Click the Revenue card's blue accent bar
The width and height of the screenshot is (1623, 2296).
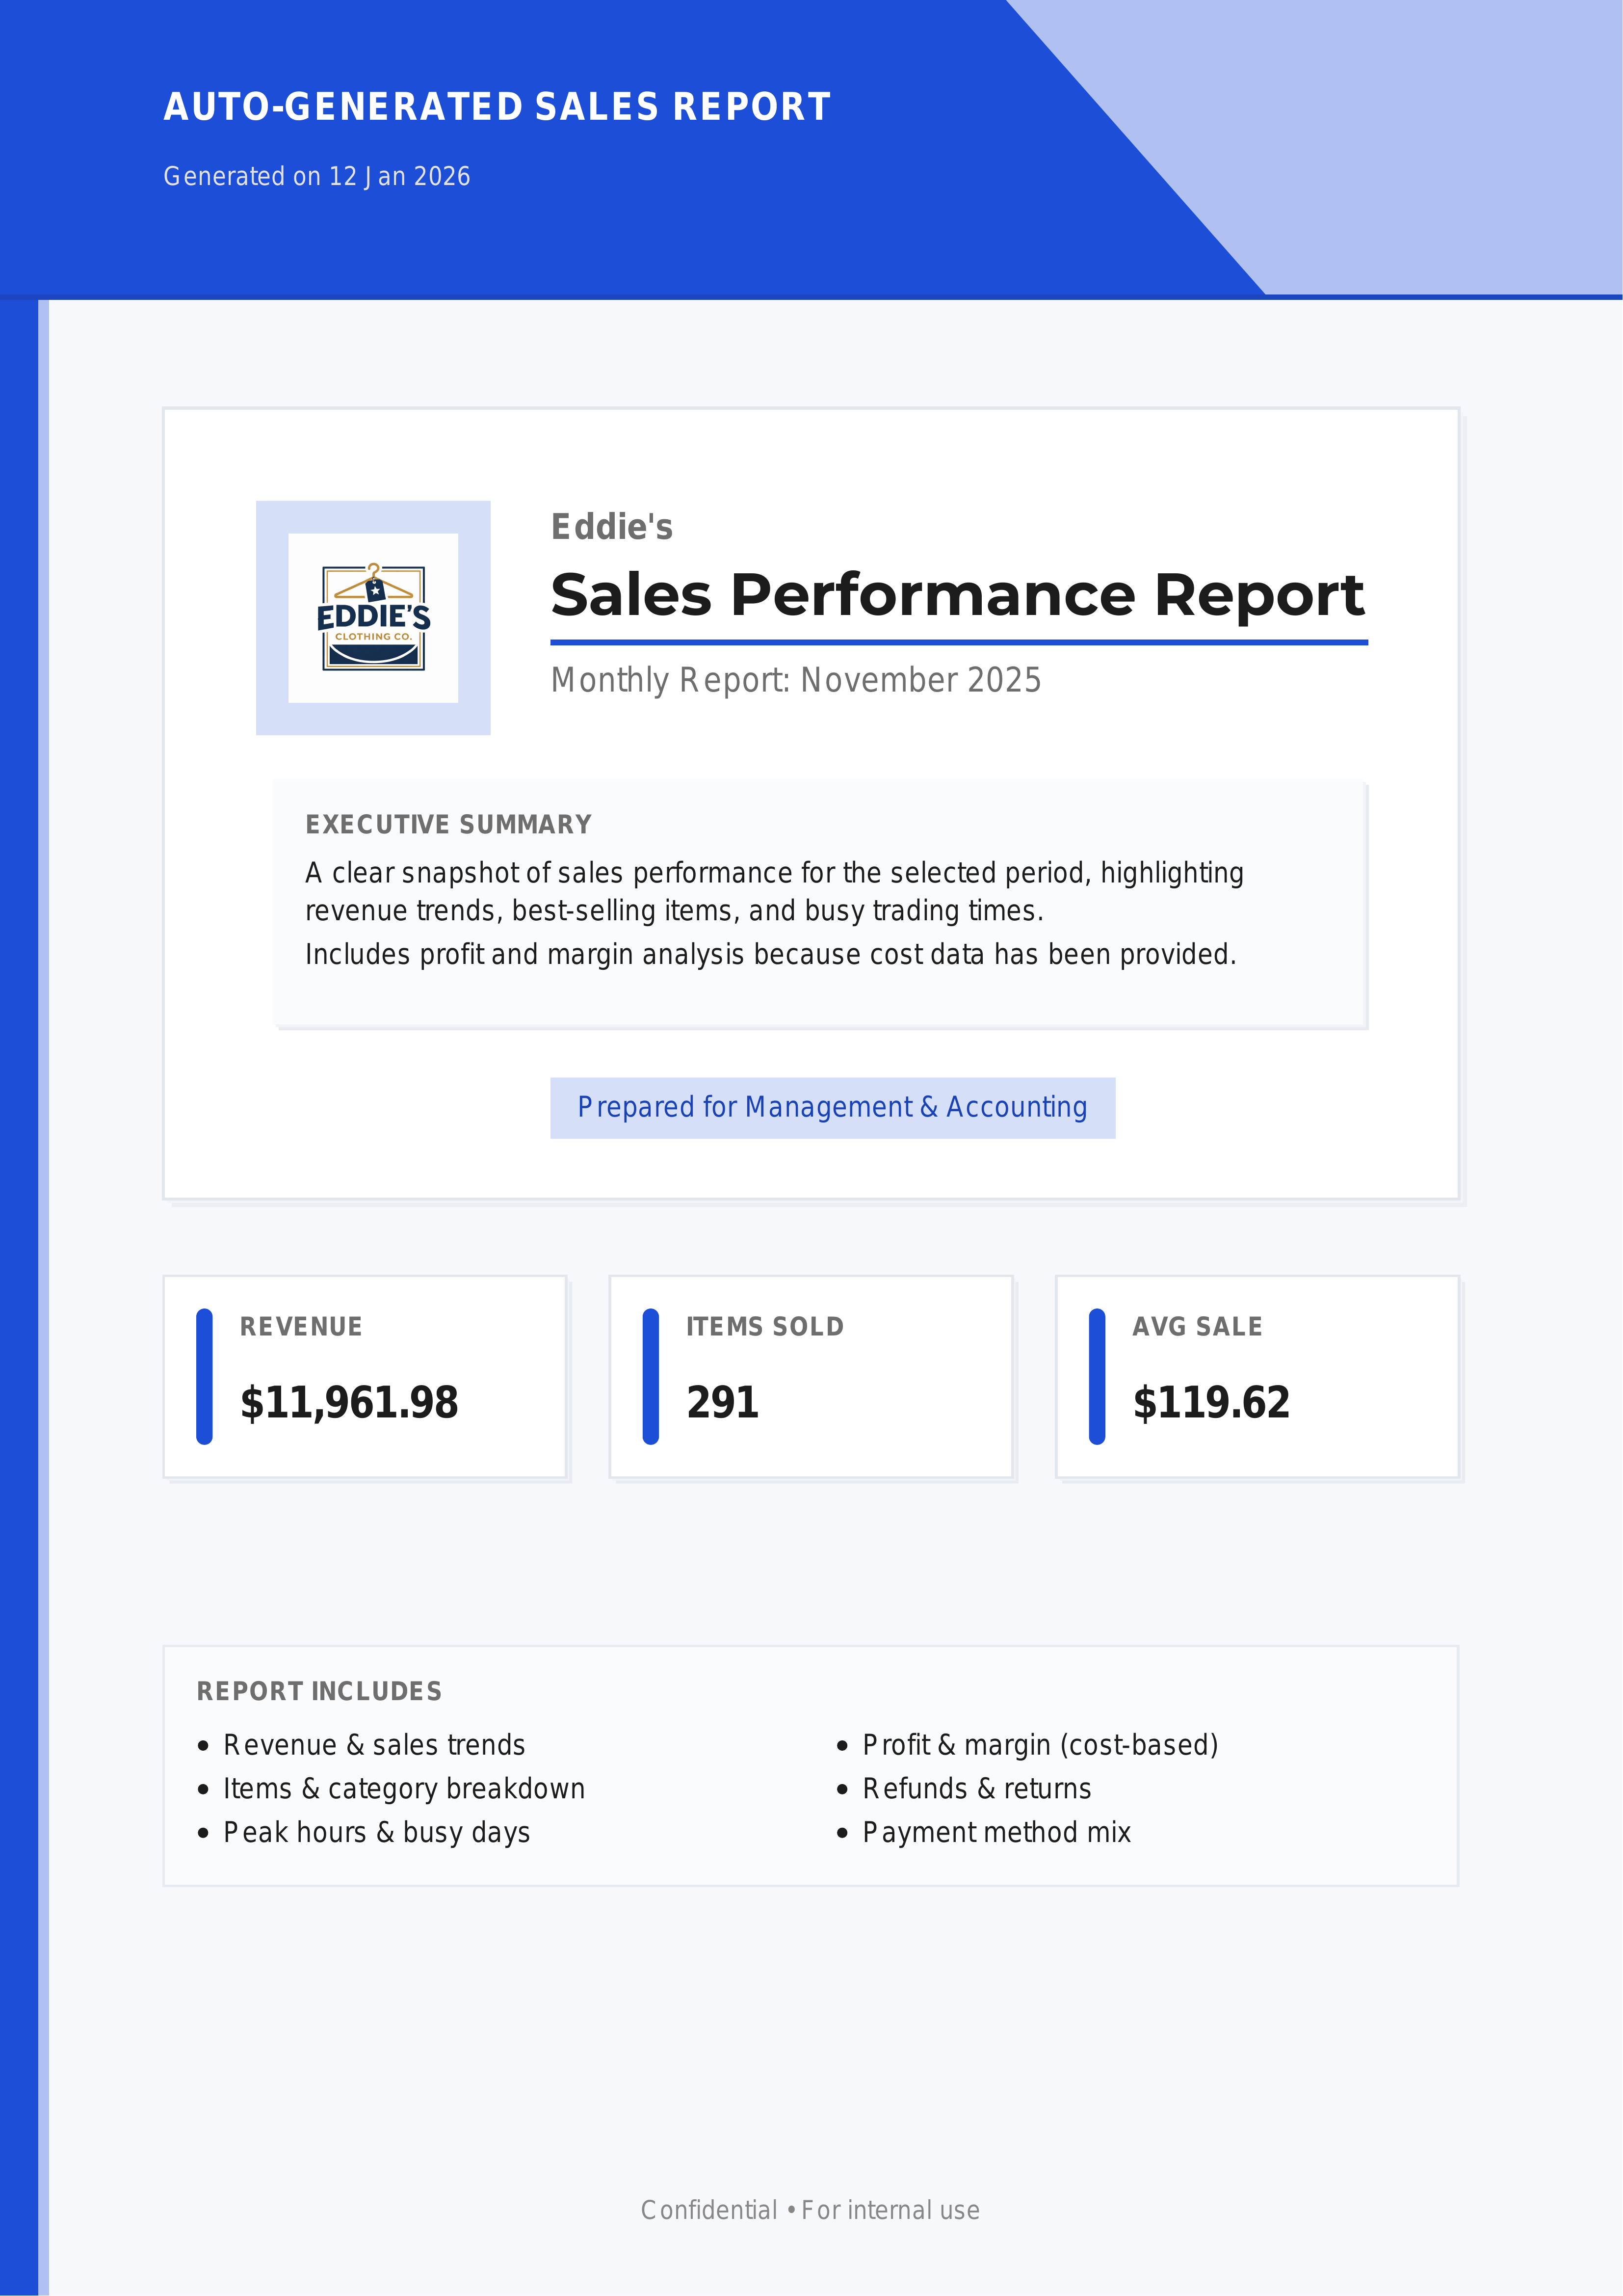click(205, 1376)
